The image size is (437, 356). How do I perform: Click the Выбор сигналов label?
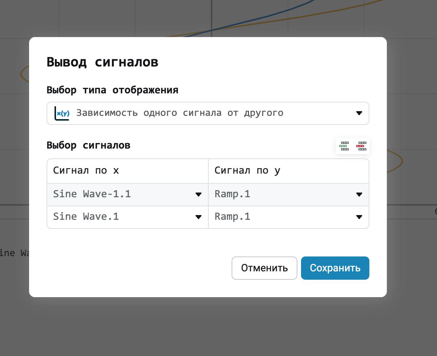click(88, 145)
